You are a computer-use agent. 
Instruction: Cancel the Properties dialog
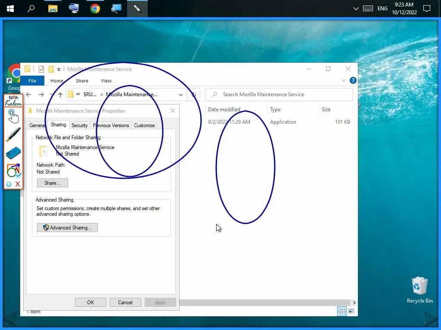click(x=125, y=302)
